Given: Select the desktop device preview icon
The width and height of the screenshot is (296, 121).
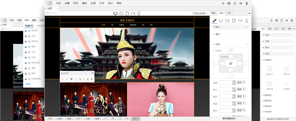Looking at the screenshot, I should point(116,13).
